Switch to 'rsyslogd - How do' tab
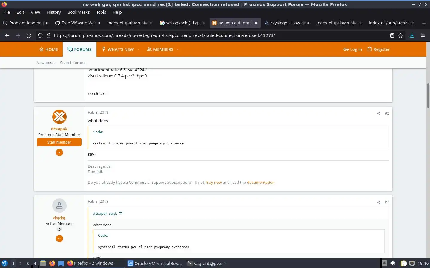The image size is (430, 268). (287, 23)
